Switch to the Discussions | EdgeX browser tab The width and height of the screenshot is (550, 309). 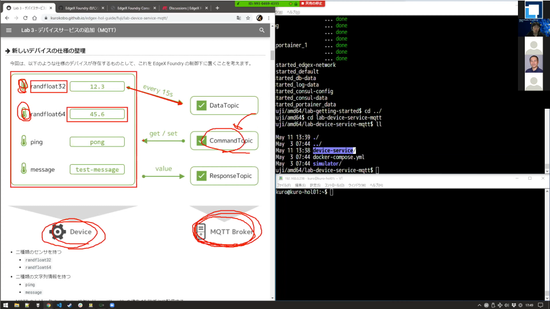pyautogui.click(x=184, y=8)
